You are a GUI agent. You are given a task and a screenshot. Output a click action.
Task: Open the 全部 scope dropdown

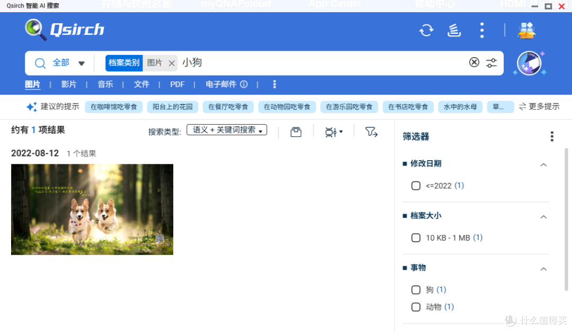(x=68, y=63)
